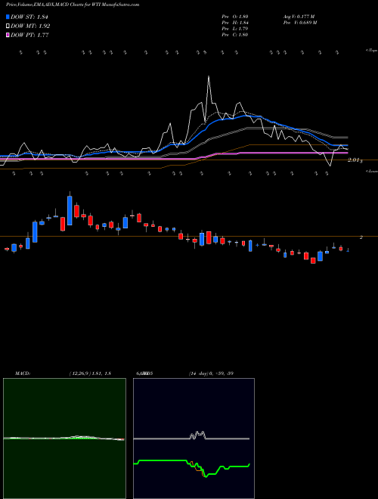Click the 'Pre H: 1.84' value

pyautogui.click(x=235, y=23)
